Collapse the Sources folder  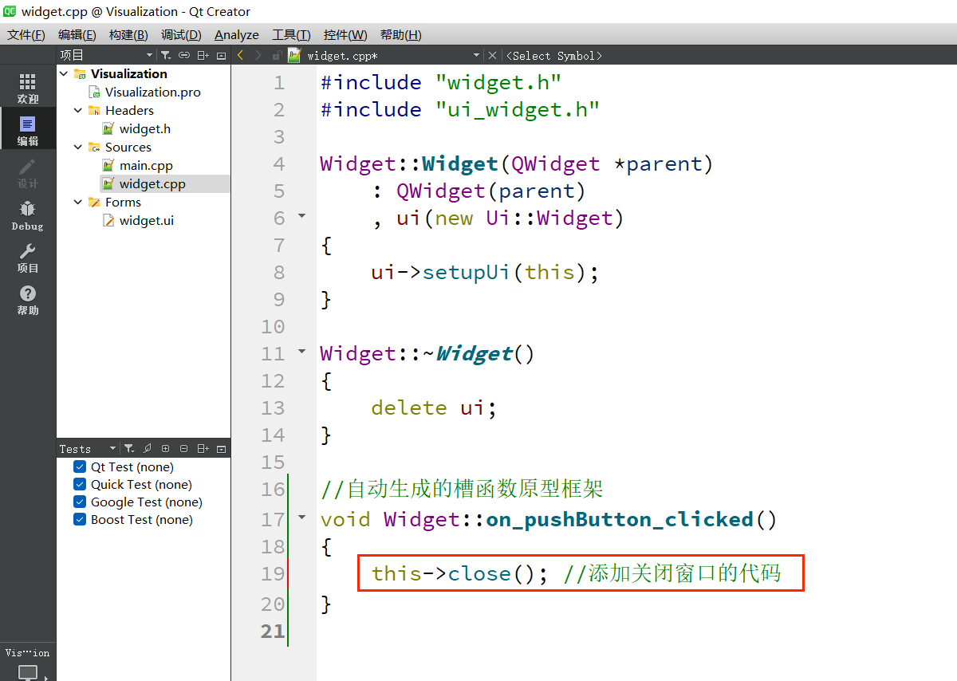tap(78, 147)
